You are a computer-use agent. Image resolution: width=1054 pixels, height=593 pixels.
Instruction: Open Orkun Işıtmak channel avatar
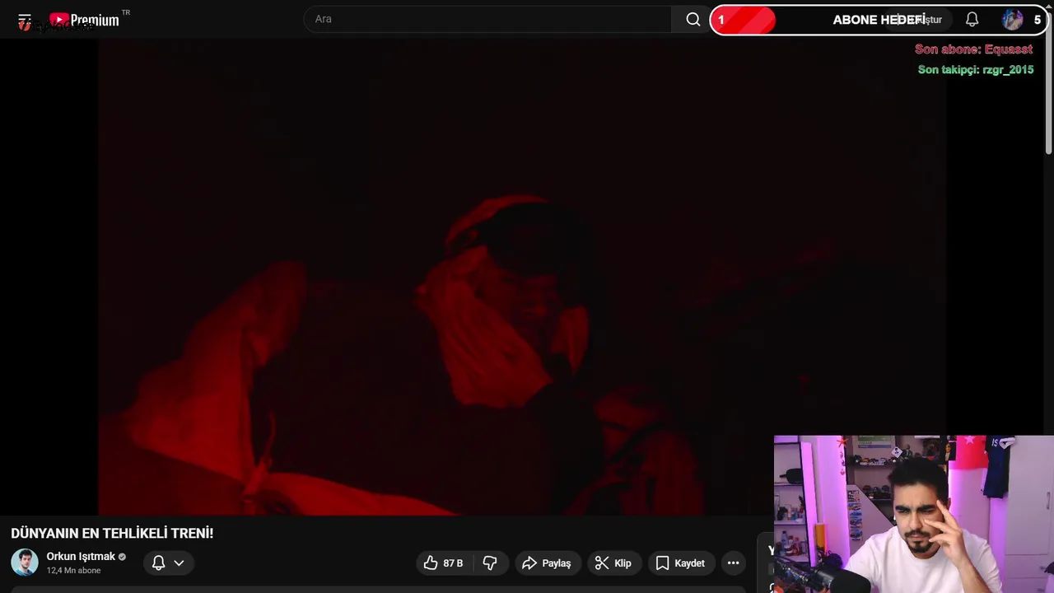[25, 563]
